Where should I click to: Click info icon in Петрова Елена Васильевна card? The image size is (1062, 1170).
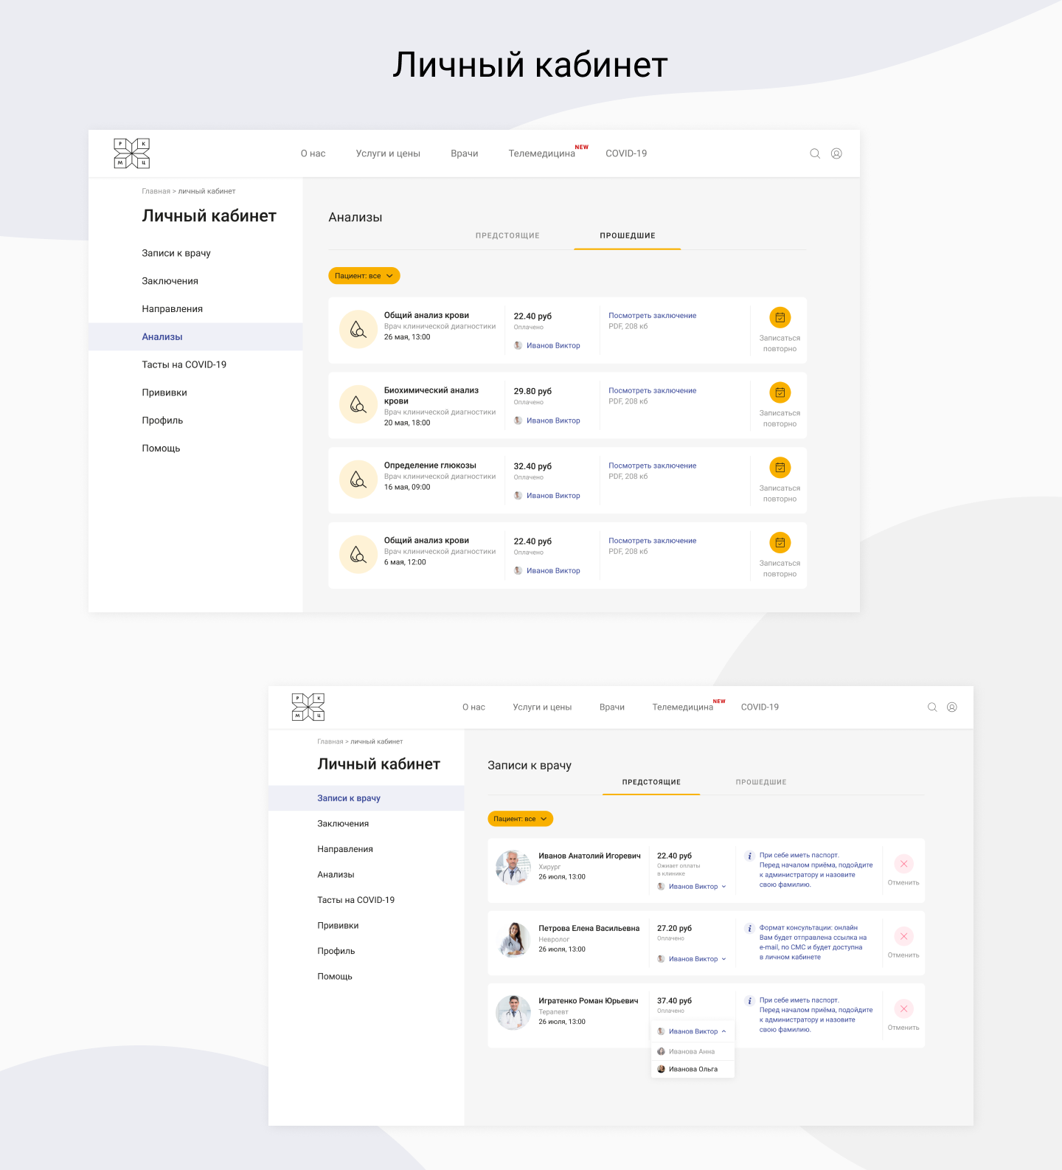(749, 929)
